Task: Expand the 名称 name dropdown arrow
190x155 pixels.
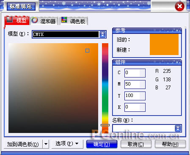Action: point(178,128)
